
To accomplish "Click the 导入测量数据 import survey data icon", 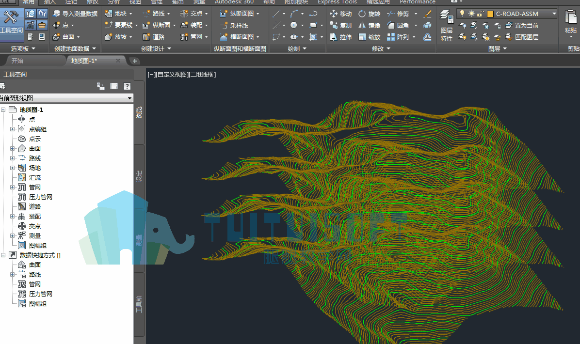I will click(x=56, y=14).
